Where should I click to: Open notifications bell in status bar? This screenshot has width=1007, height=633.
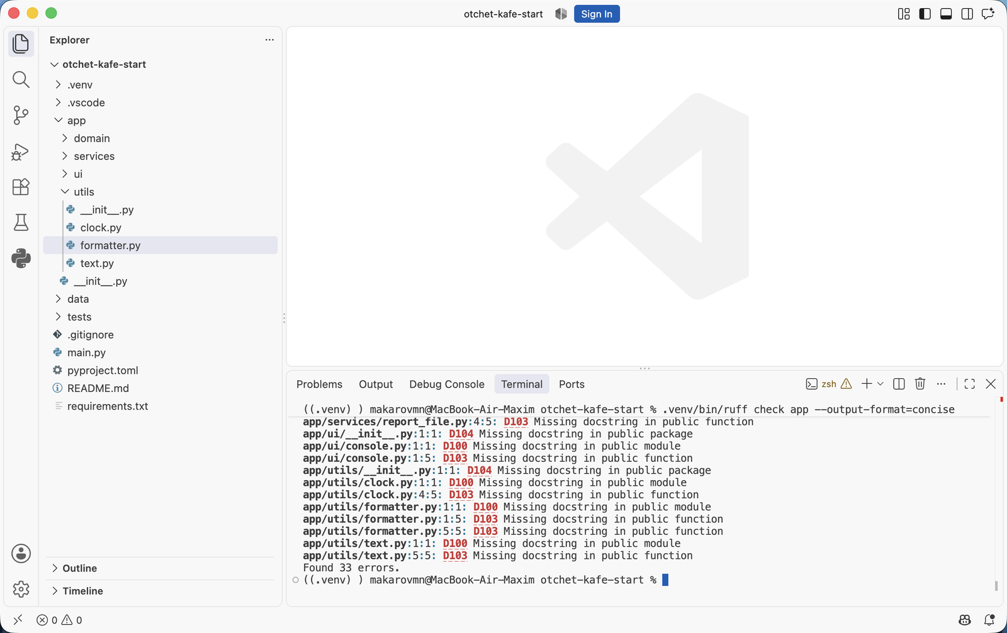[x=989, y=620]
